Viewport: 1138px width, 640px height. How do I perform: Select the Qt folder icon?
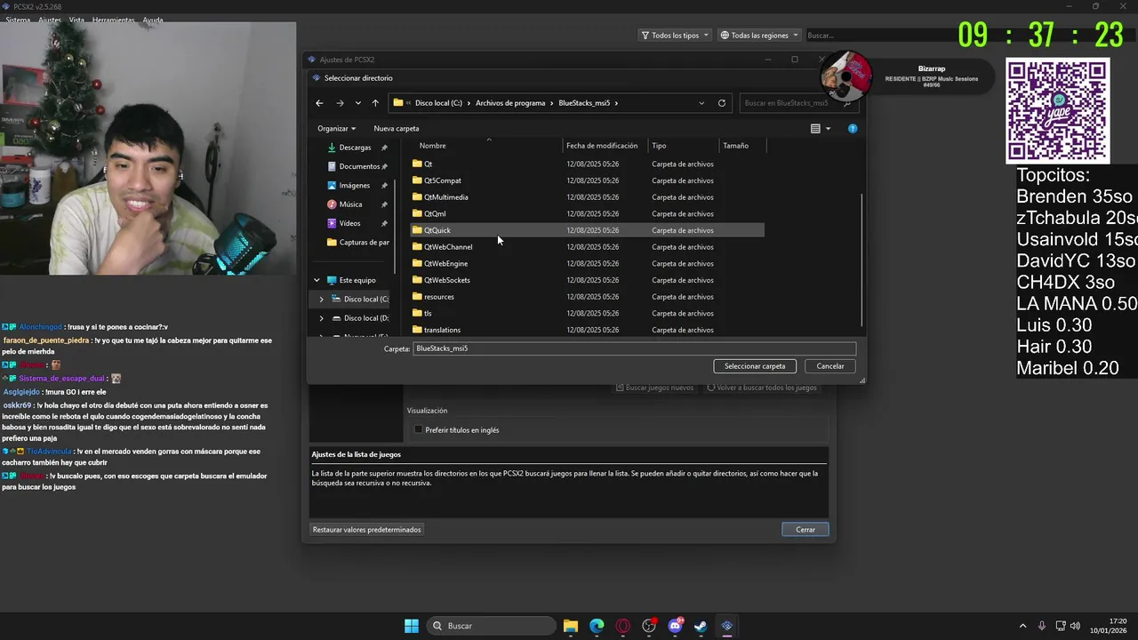click(417, 164)
